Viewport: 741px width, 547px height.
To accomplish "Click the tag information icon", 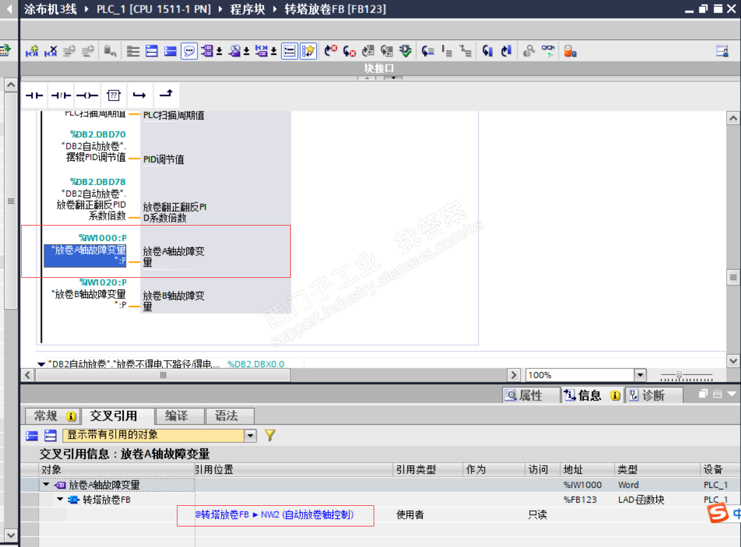I will click(x=234, y=51).
